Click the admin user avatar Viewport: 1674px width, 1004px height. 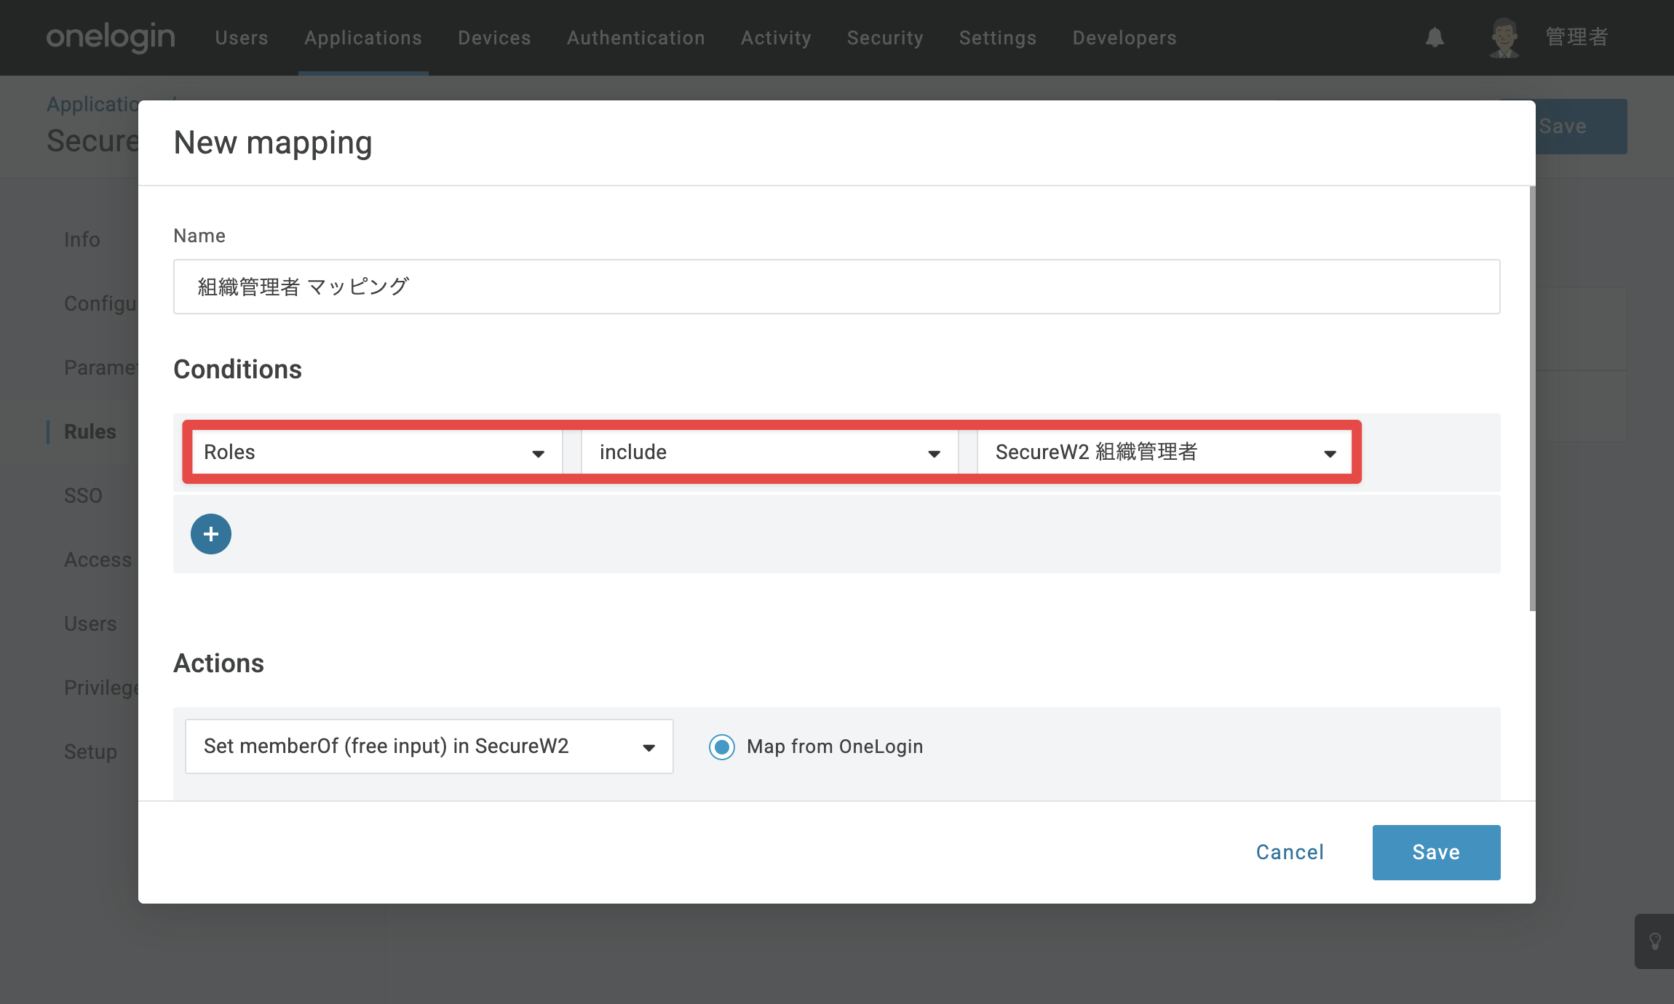click(1504, 37)
